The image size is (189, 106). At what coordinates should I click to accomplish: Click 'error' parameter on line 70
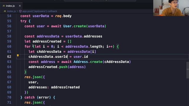(x=44, y=97)
